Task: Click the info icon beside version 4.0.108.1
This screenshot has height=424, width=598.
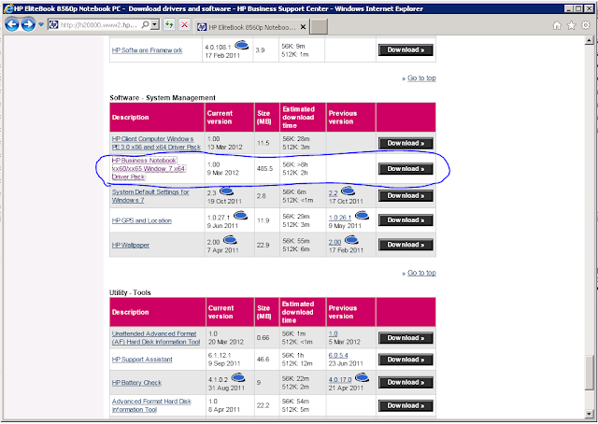Action: [241, 46]
